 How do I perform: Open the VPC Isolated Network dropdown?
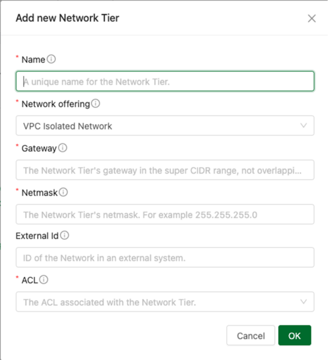click(x=165, y=125)
